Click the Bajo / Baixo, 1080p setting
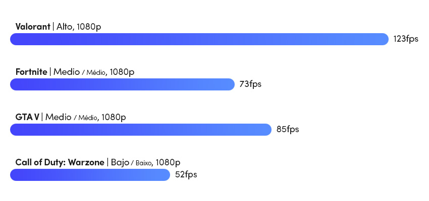 tap(145, 163)
